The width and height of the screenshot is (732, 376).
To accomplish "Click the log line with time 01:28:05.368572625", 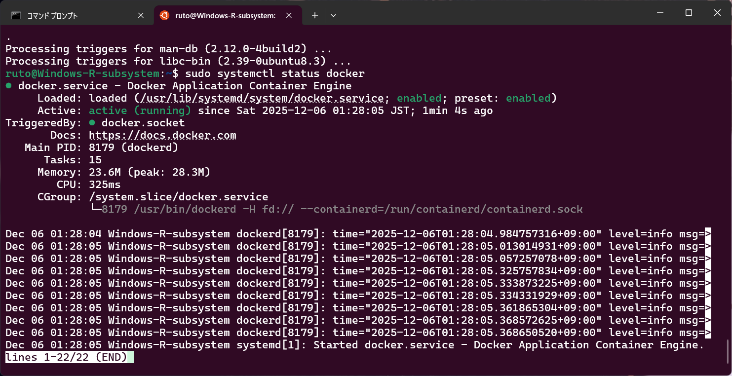I will (358, 320).
